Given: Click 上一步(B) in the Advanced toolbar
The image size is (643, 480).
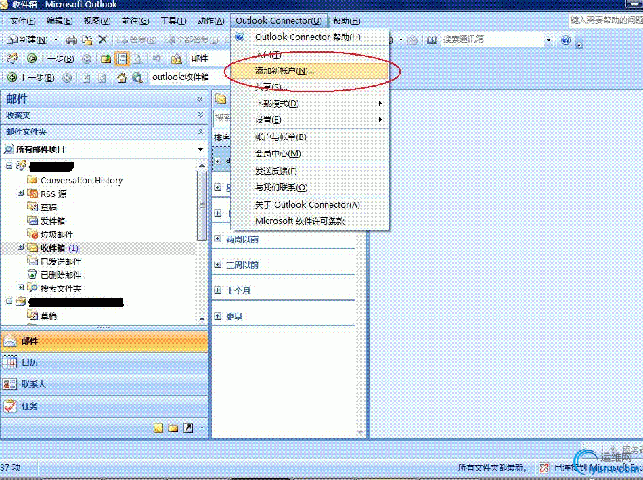Looking at the screenshot, I should coord(51,59).
